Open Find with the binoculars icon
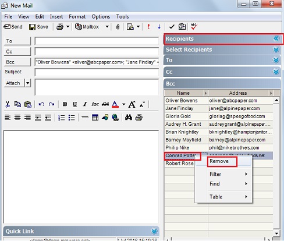Screen dimensions: 284x241 click(129, 117)
